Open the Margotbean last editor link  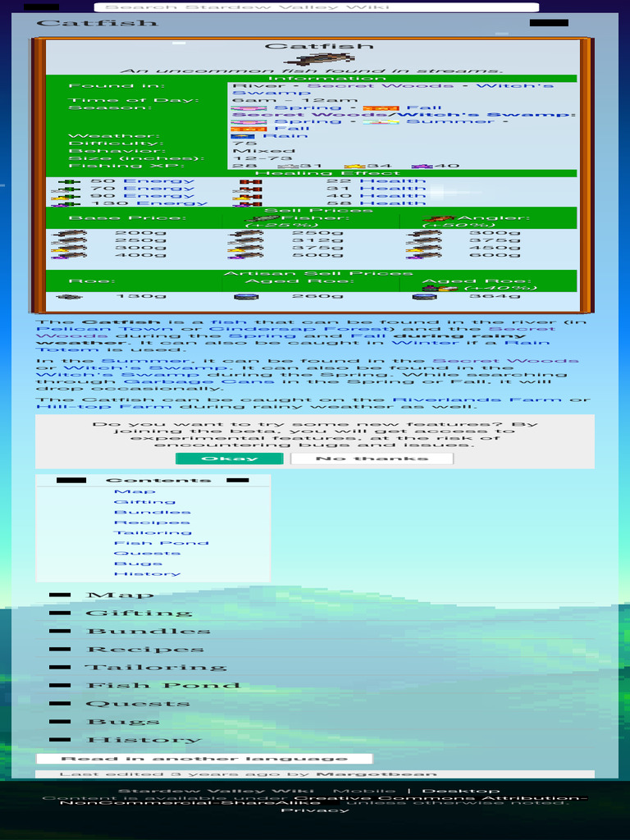(377, 774)
